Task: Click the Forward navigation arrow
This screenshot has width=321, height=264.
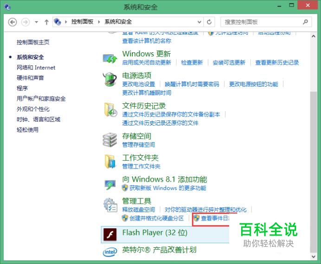Action: pos(26,22)
